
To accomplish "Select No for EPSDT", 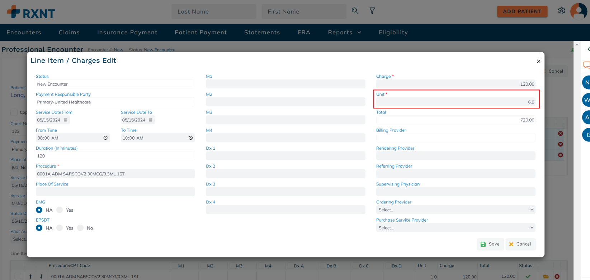I will pyautogui.click(x=80, y=228).
